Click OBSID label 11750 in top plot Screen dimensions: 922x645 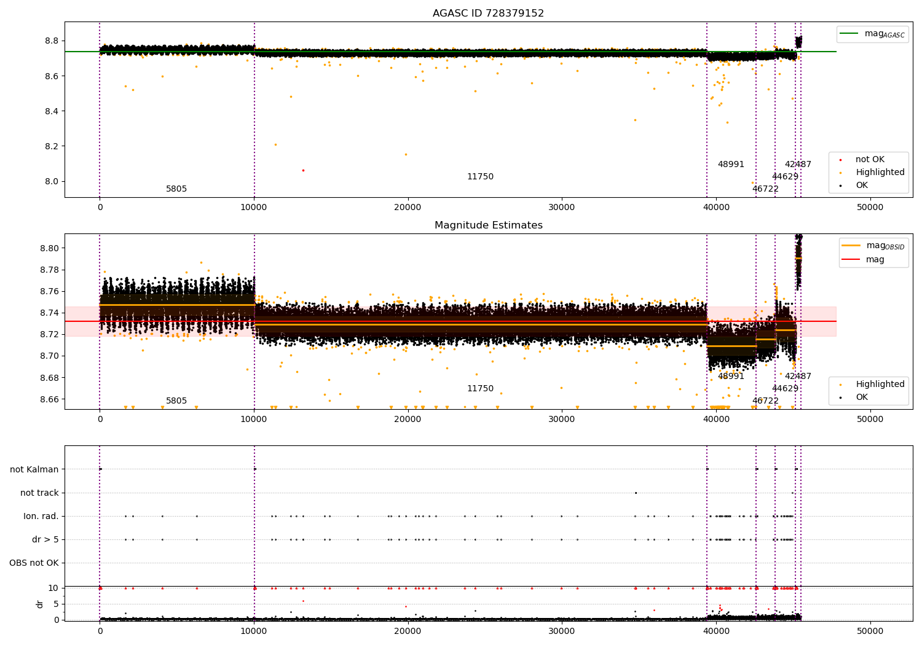pos(480,177)
